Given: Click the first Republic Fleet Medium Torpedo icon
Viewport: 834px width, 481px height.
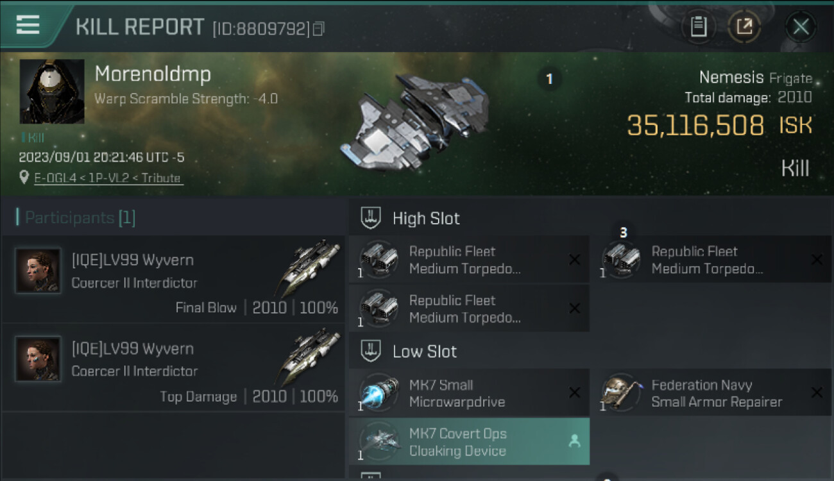Looking at the screenshot, I should pos(379,259).
